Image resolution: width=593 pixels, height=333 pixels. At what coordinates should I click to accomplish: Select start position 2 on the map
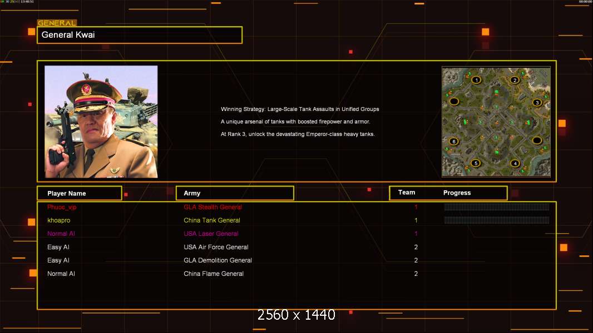pos(515,80)
